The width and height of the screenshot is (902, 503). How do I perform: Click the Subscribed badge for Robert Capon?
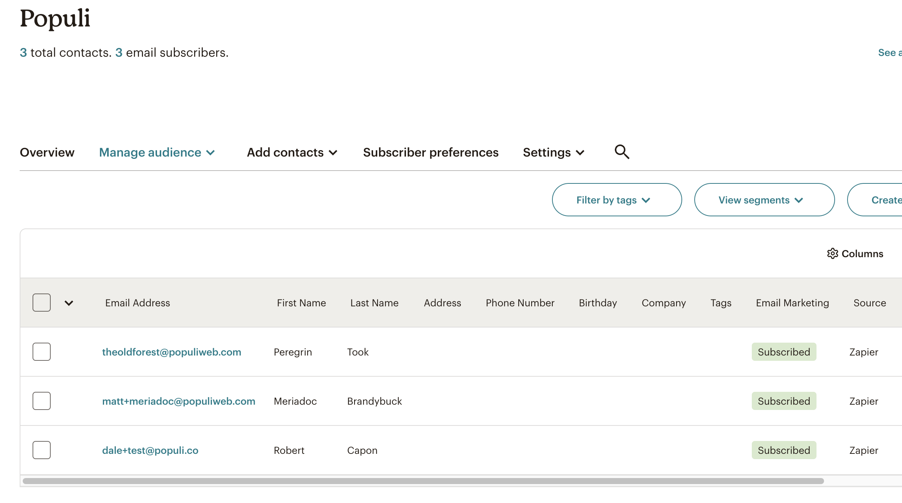point(784,450)
